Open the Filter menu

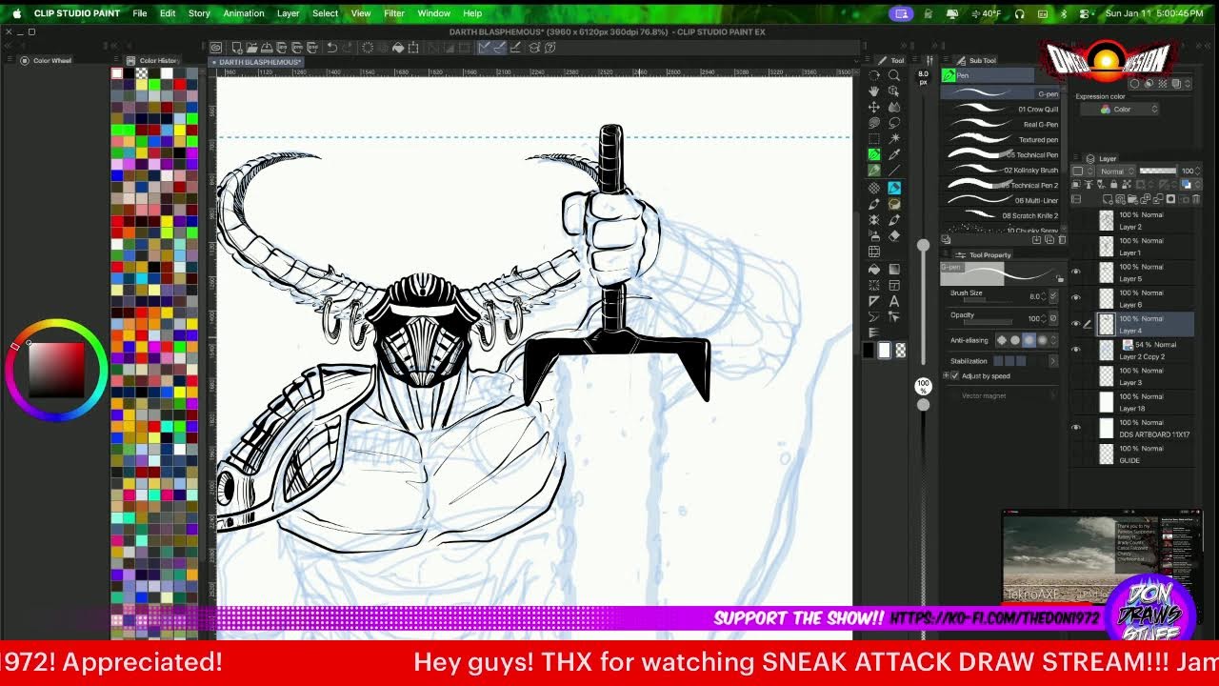[394, 13]
